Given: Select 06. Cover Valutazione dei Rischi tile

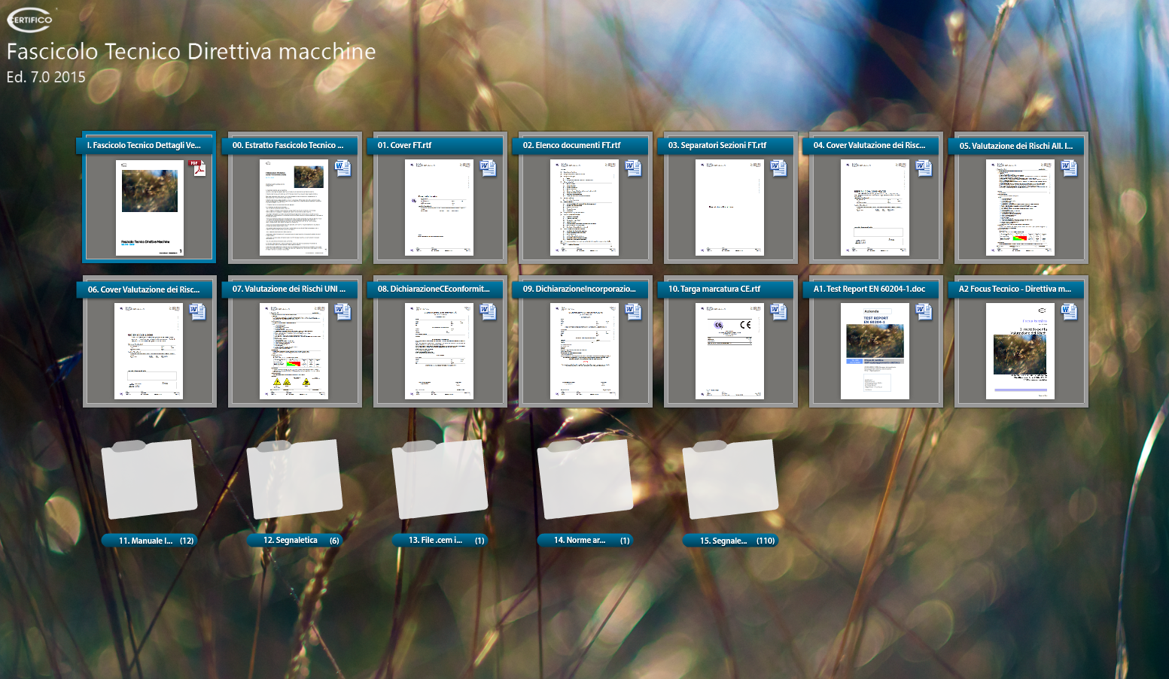Looking at the screenshot, I should coord(148,351).
